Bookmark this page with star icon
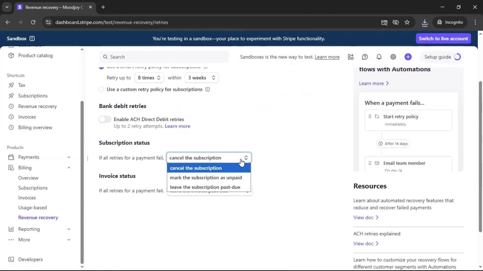 pyautogui.click(x=407, y=22)
